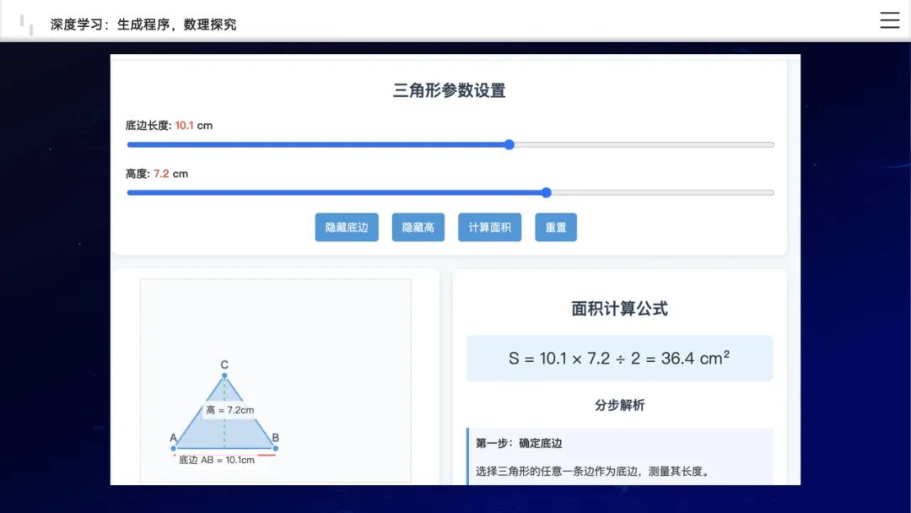The height and width of the screenshot is (513, 911).
Task: Click the 底边长度 slider handle
Action: (x=509, y=144)
